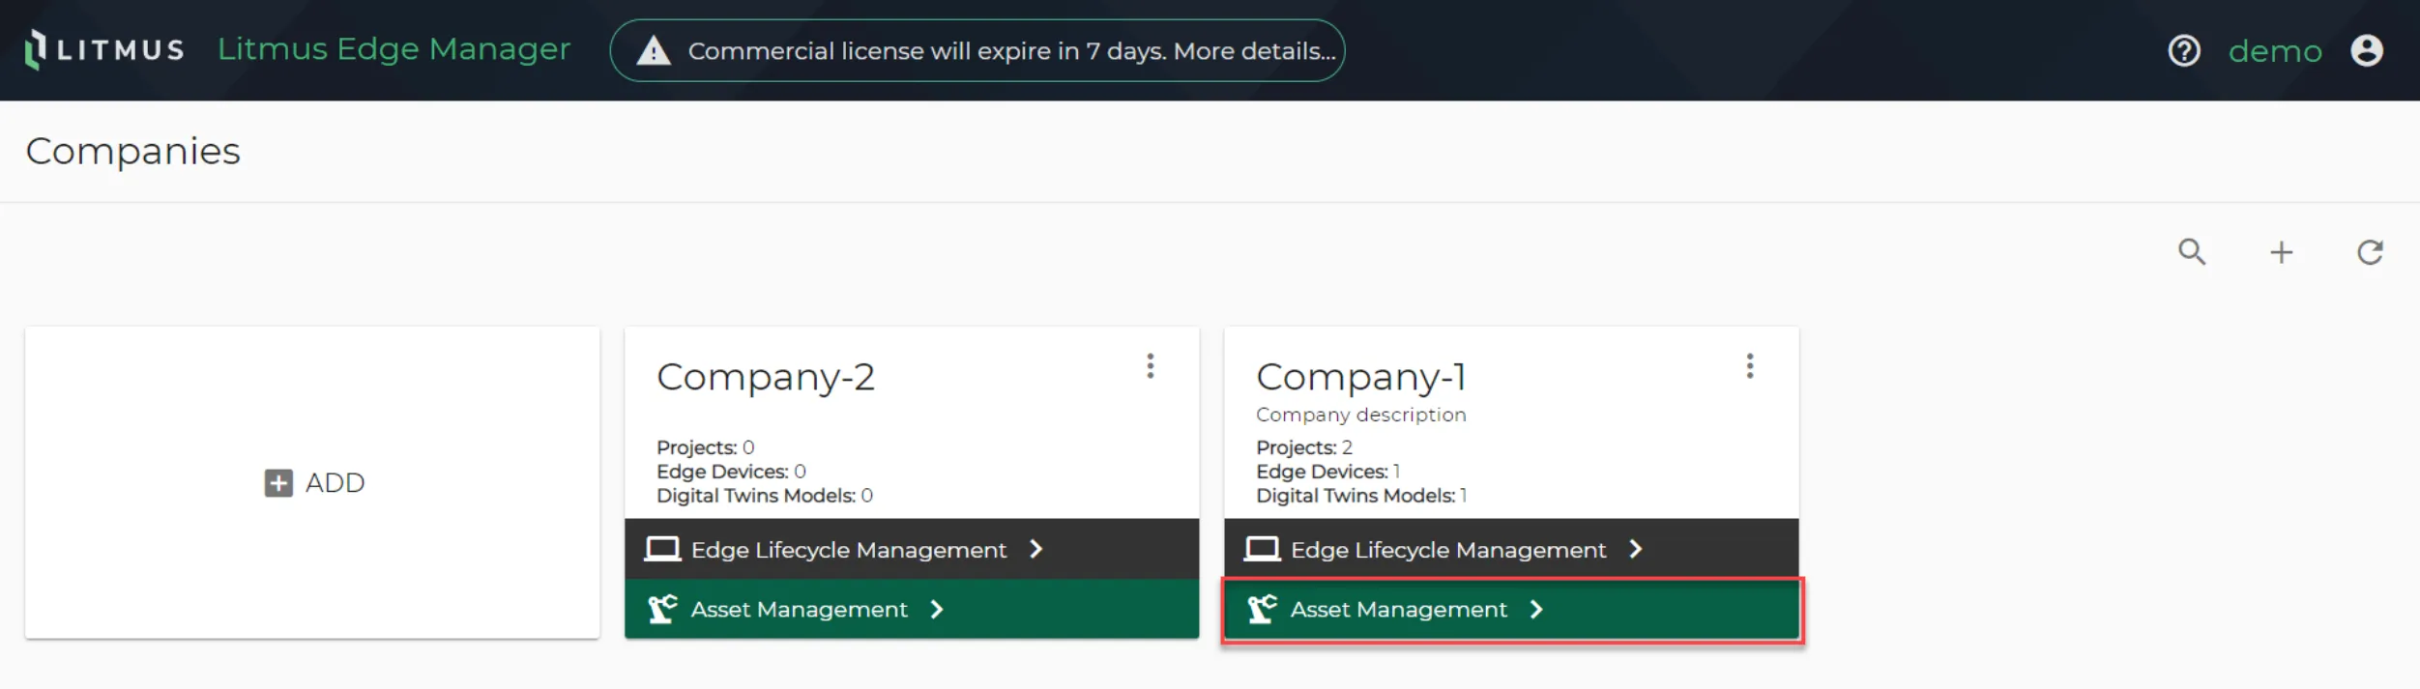Refresh the companies list
The height and width of the screenshot is (689, 2420).
(x=2370, y=252)
